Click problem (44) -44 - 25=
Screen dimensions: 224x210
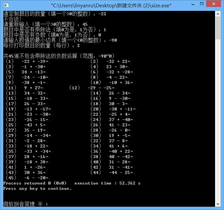(112, 172)
